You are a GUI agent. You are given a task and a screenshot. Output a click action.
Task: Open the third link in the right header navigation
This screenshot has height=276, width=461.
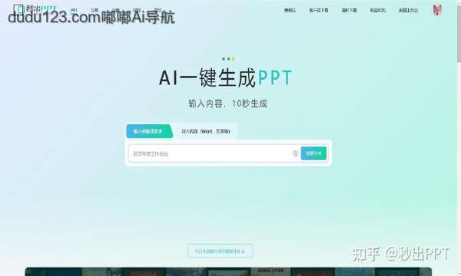(349, 10)
